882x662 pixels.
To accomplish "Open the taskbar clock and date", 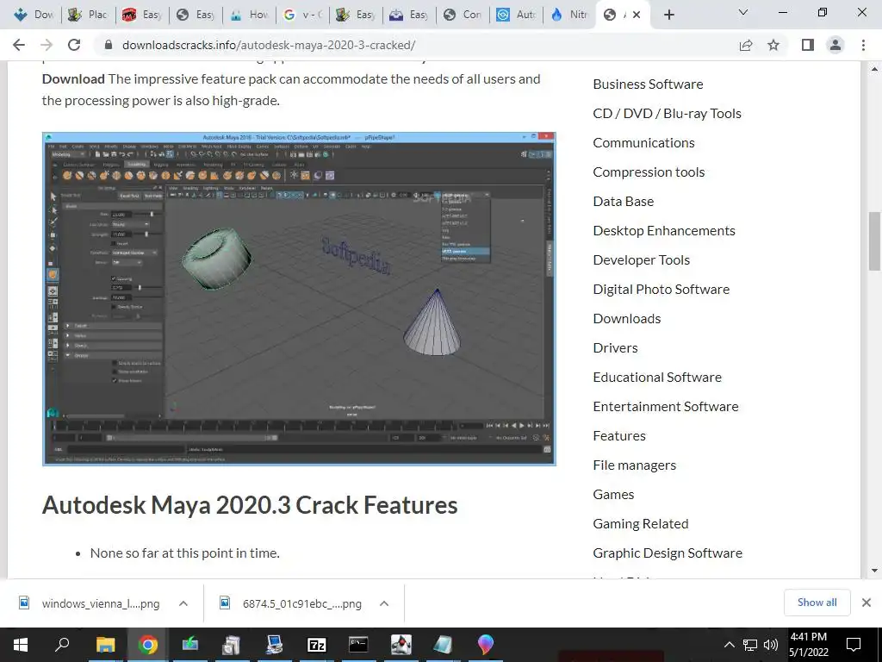I will click(x=808, y=645).
